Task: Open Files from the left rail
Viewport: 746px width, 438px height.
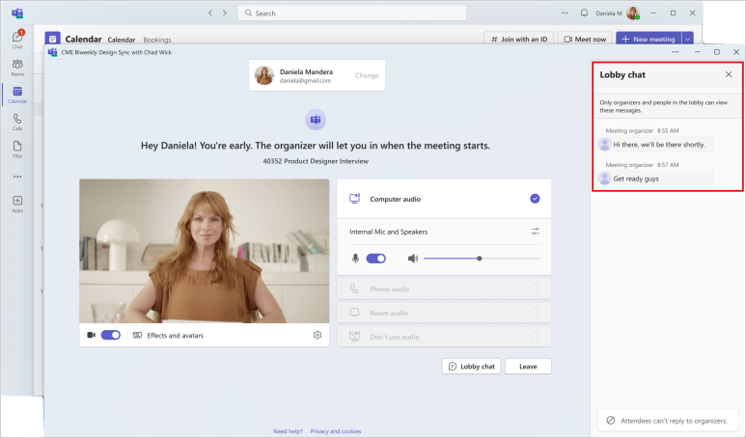Action: [x=17, y=149]
